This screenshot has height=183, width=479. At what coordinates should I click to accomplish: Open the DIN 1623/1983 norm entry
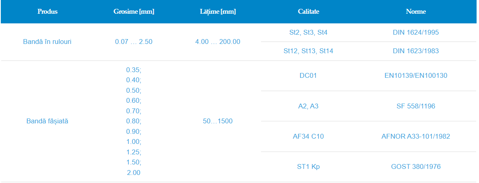coord(416,51)
